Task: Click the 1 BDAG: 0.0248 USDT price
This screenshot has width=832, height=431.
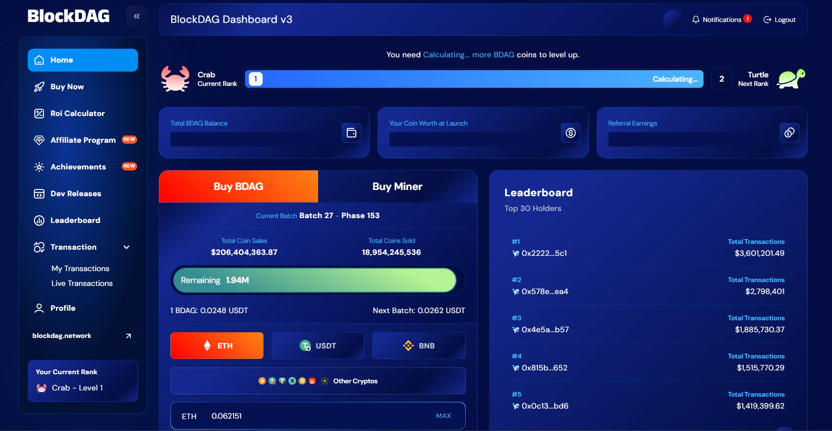Action: 209,311
